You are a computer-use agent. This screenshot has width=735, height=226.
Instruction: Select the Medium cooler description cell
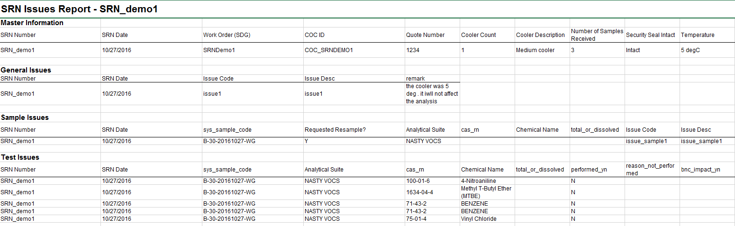(x=535, y=50)
